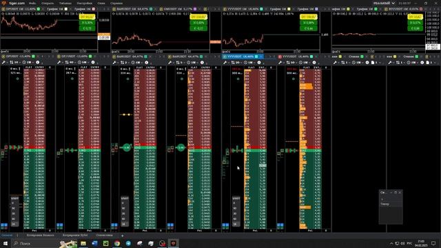Click info icon in red-icon VVVUSDT order book
The height and width of the screenshot is (248, 441).
point(314,62)
